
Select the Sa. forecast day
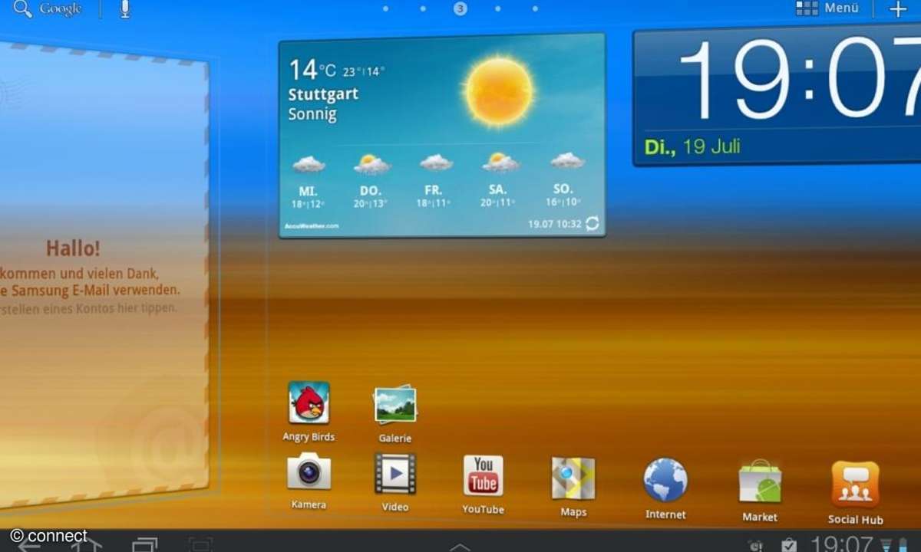(500, 181)
